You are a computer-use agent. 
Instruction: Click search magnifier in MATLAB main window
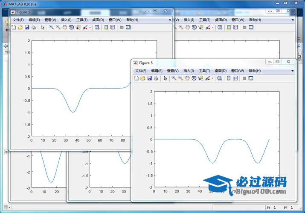tap(299, 46)
